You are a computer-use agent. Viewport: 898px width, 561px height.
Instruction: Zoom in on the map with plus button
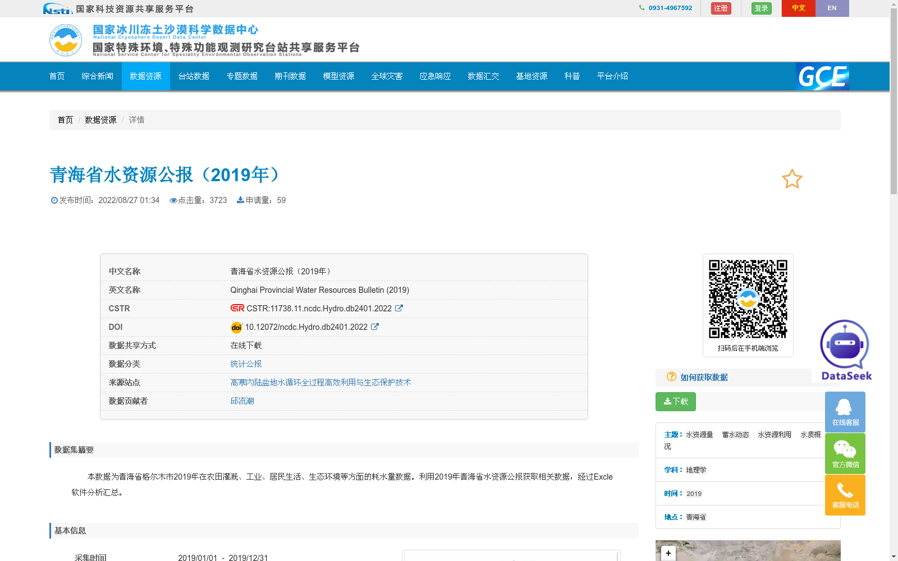[x=668, y=553]
